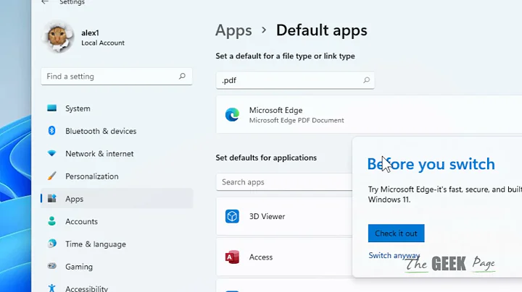Click the back arrow in Settings
The image size is (522, 292).
[x=45, y=2]
